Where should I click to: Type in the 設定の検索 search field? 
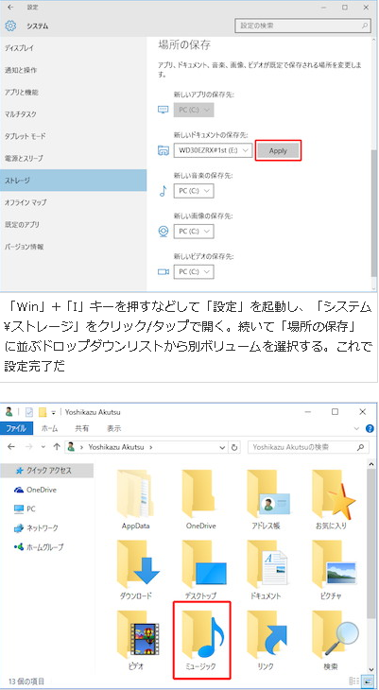click(302, 26)
